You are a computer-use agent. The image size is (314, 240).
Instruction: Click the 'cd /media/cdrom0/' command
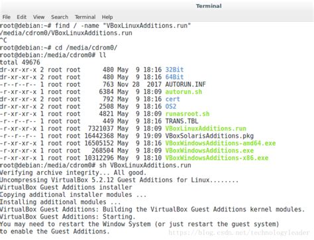tap(86, 48)
